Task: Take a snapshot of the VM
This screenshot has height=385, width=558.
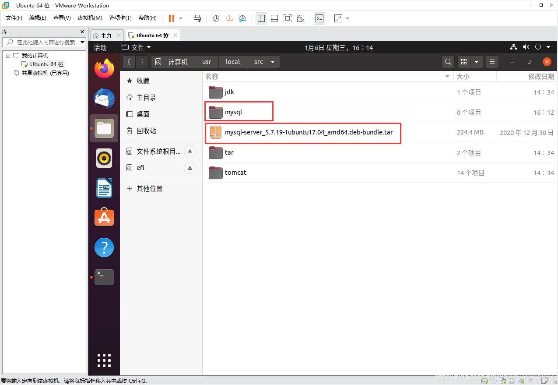Action: [x=216, y=18]
